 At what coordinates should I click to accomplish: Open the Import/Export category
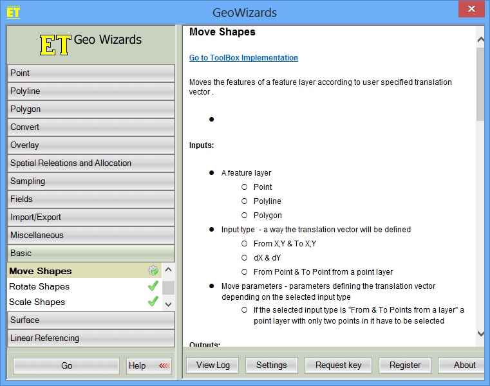coord(91,217)
